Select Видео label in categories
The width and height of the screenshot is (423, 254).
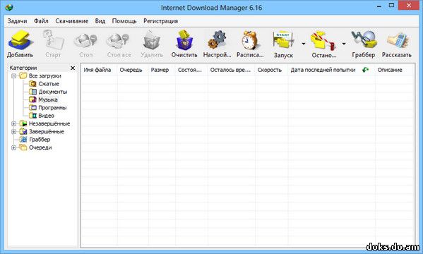click(x=46, y=116)
